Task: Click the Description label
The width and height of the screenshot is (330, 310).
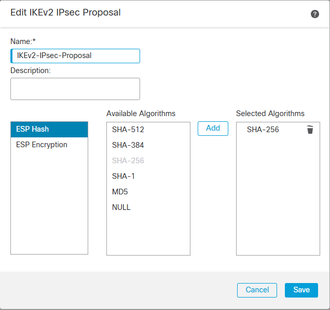Action: 31,70
